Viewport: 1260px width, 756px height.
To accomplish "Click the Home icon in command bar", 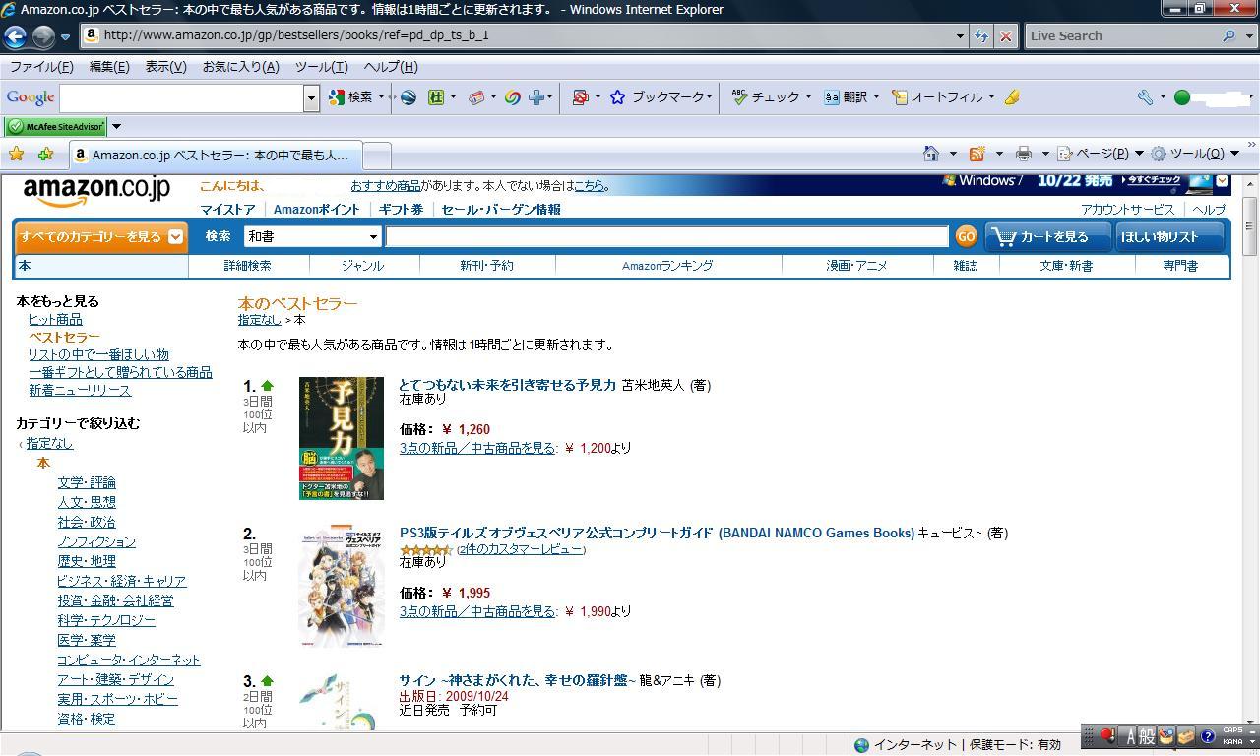I will [x=931, y=154].
